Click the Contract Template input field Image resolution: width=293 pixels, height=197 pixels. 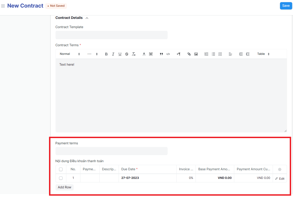pos(111,35)
